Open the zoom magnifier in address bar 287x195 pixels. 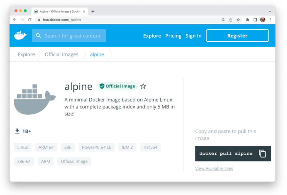(x=223, y=20)
